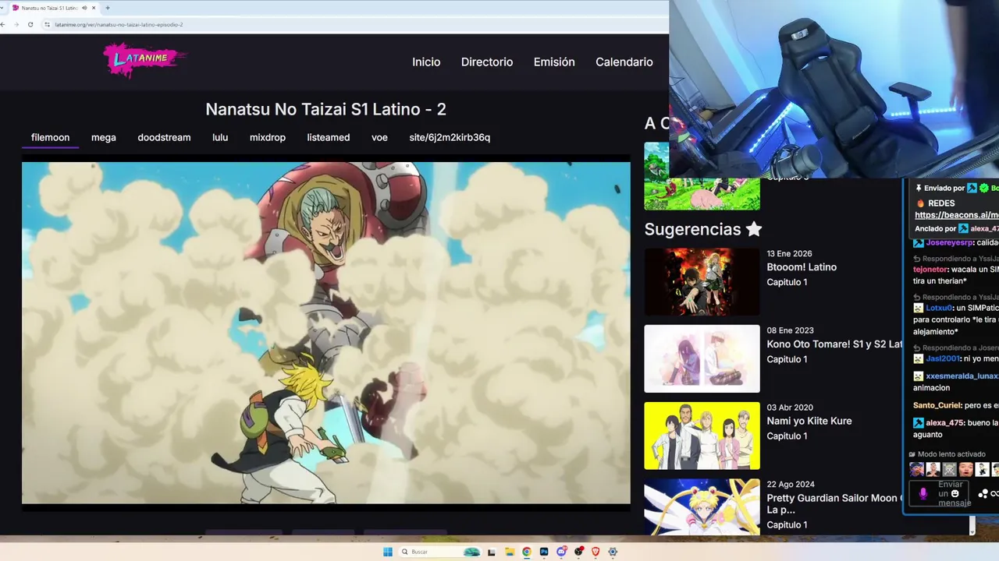Open the Settings gear in the taskbar
Viewport: 999px width, 561px height.
(613, 552)
